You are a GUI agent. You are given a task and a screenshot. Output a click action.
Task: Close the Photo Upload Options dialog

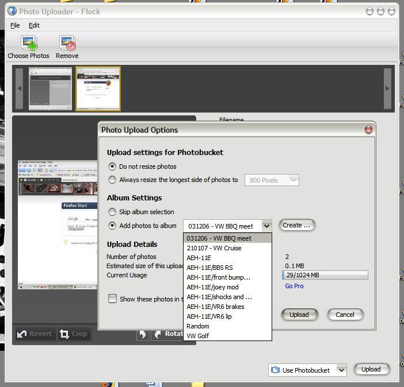point(368,130)
